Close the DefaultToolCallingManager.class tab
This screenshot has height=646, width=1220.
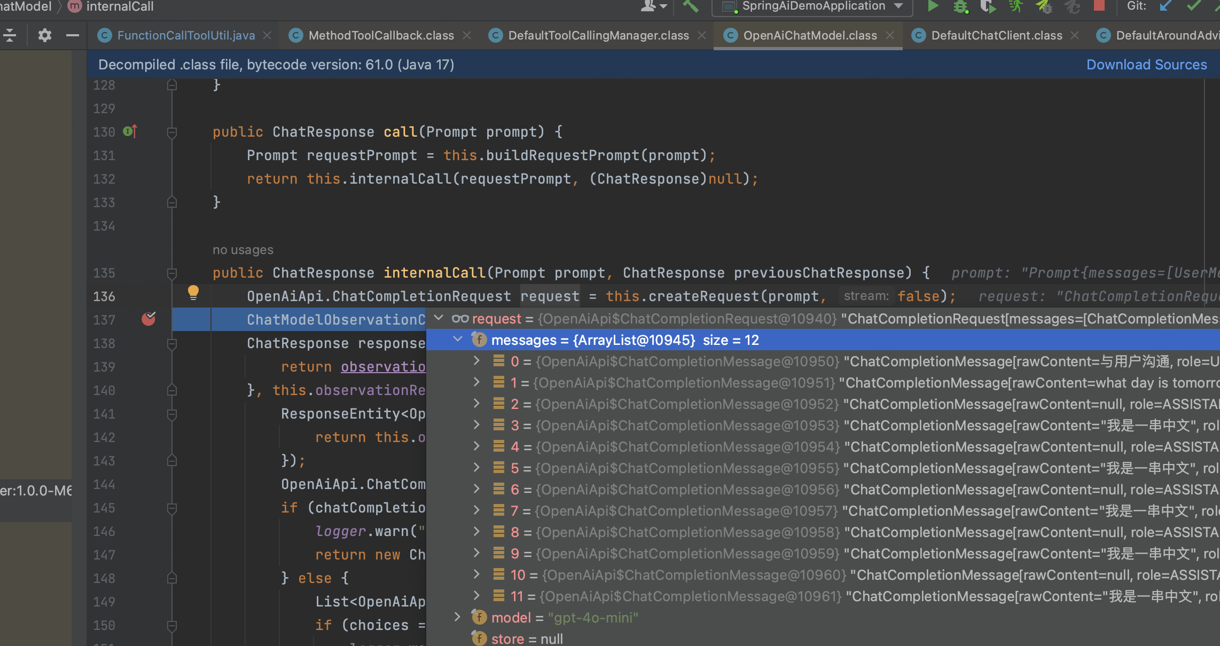pyautogui.click(x=702, y=35)
